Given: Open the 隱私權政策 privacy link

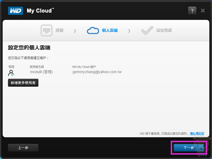Looking at the screenshot, I should [197, 133].
